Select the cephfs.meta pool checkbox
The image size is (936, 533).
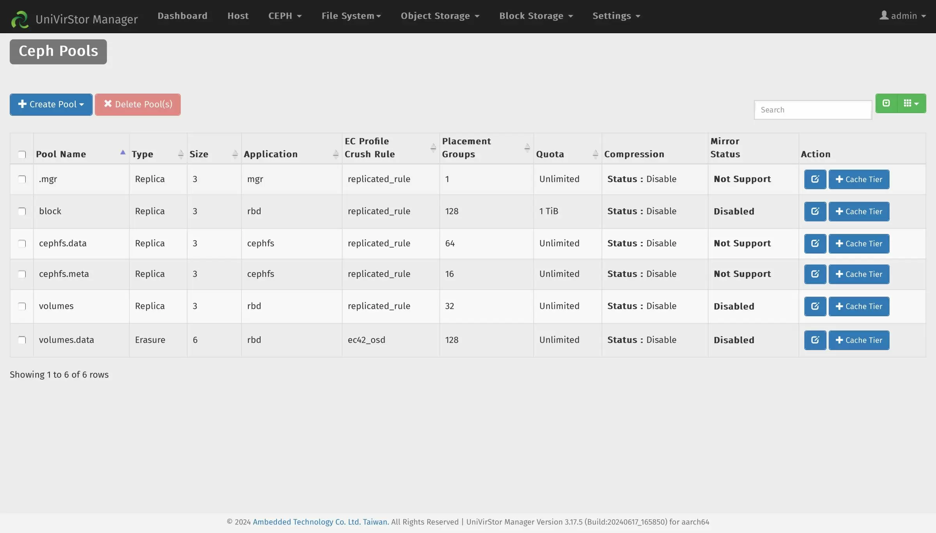(x=22, y=274)
